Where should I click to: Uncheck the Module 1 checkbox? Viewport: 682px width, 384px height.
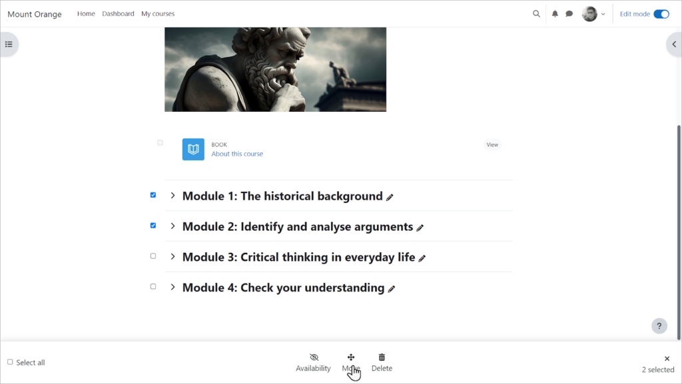pos(153,195)
